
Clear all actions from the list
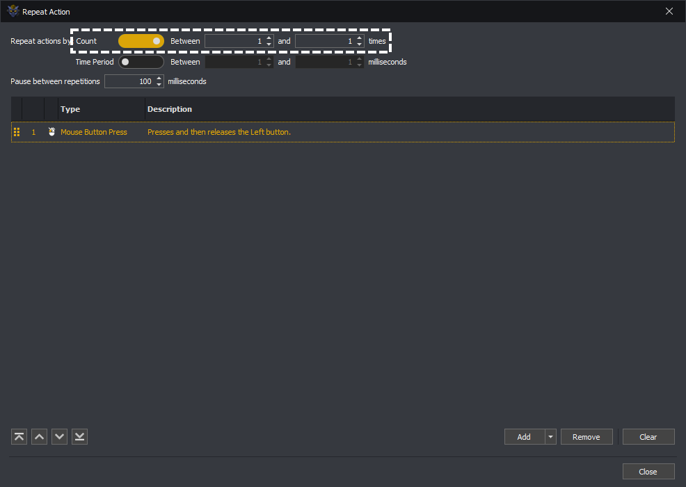click(x=648, y=437)
